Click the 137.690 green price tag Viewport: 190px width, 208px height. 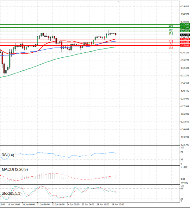(185, 24)
